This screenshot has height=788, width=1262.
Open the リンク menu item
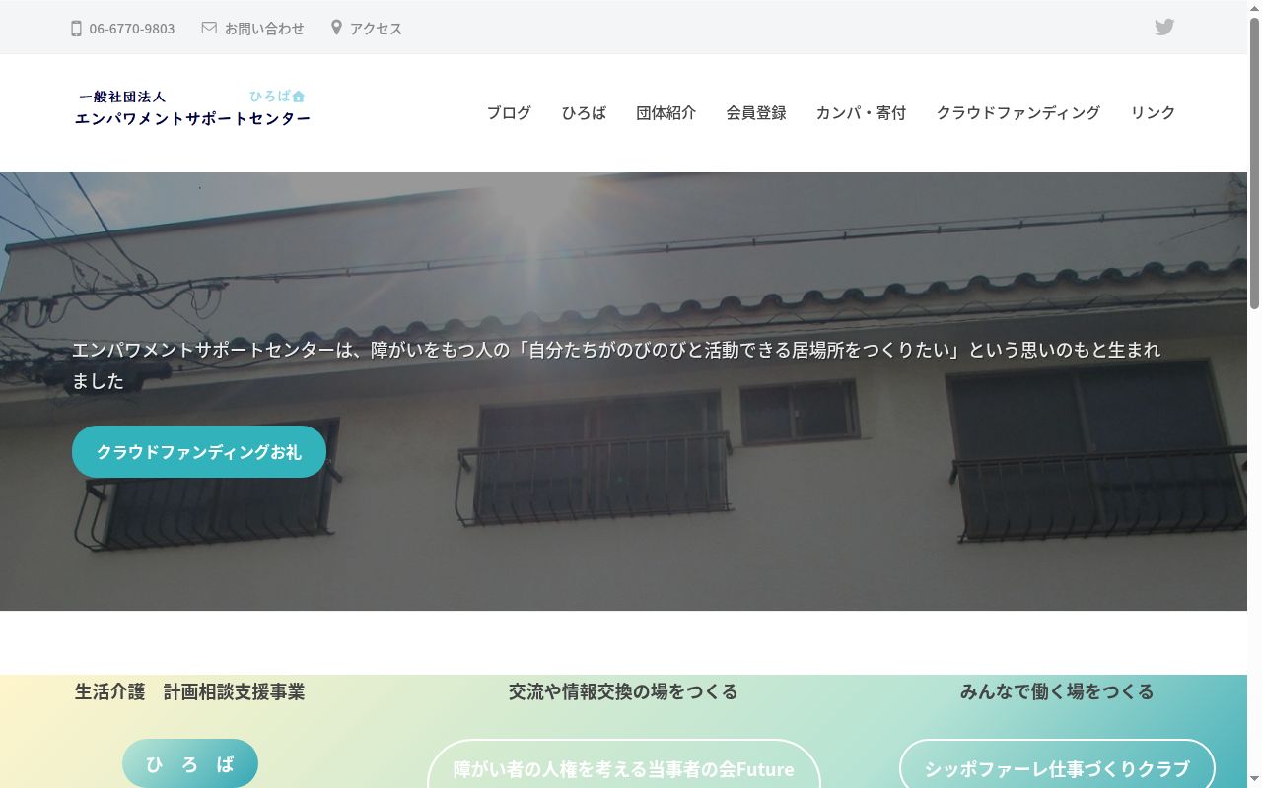pos(1153,113)
